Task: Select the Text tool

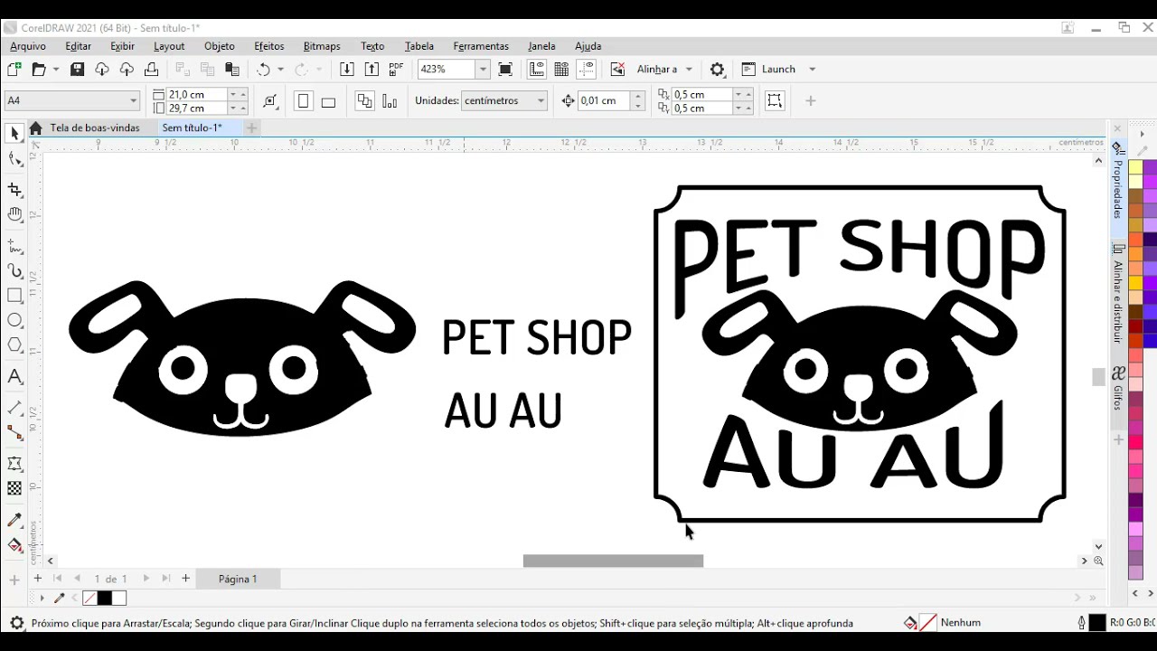Action: 14,376
